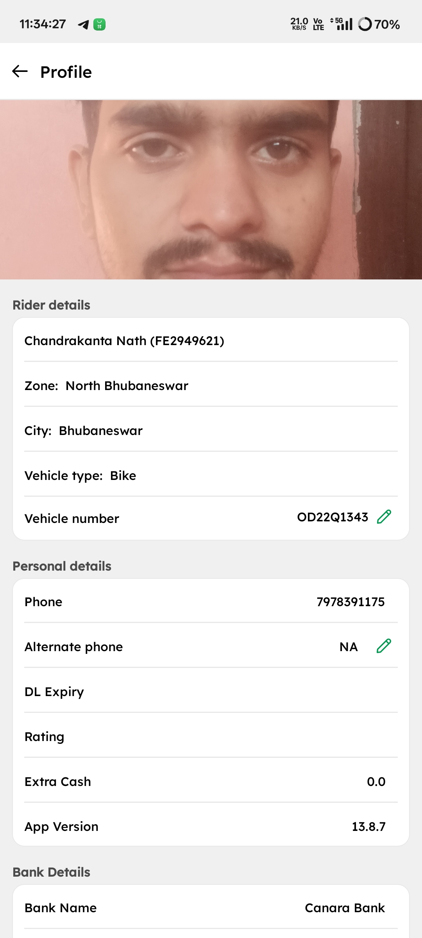Tap the Profile page title
The width and height of the screenshot is (422, 938).
[66, 72]
